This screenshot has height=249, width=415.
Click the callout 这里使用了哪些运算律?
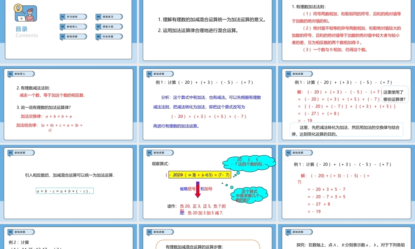(394, 95)
